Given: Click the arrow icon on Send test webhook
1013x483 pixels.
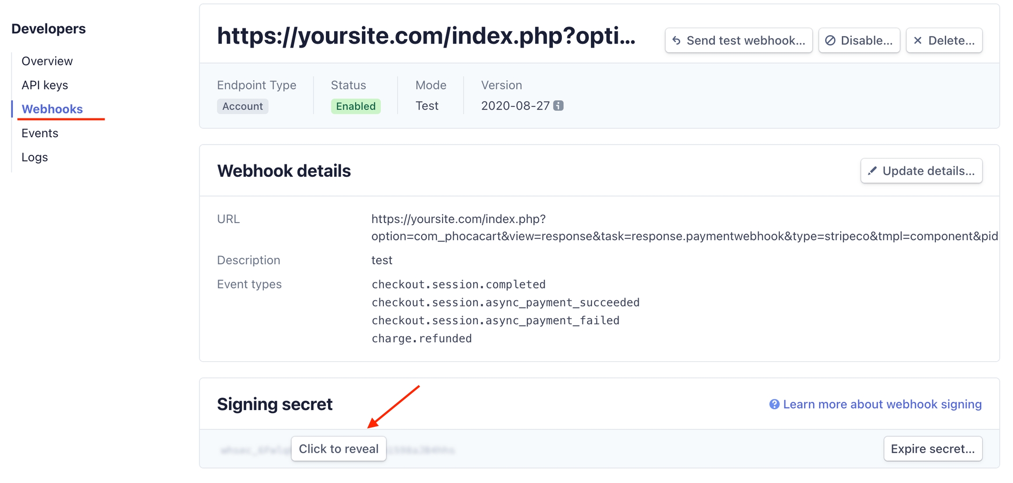Looking at the screenshot, I should pyautogui.click(x=677, y=40).
